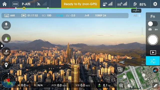Tap the home icon
The image size is (160, 90).
pyautogui.click(x=4, y=4)
